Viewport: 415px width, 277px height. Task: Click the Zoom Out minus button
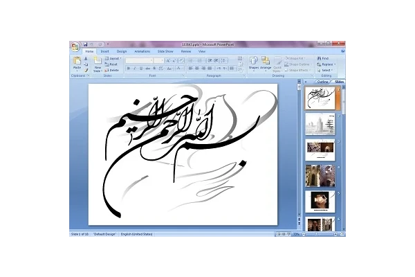tap(304, 234)
